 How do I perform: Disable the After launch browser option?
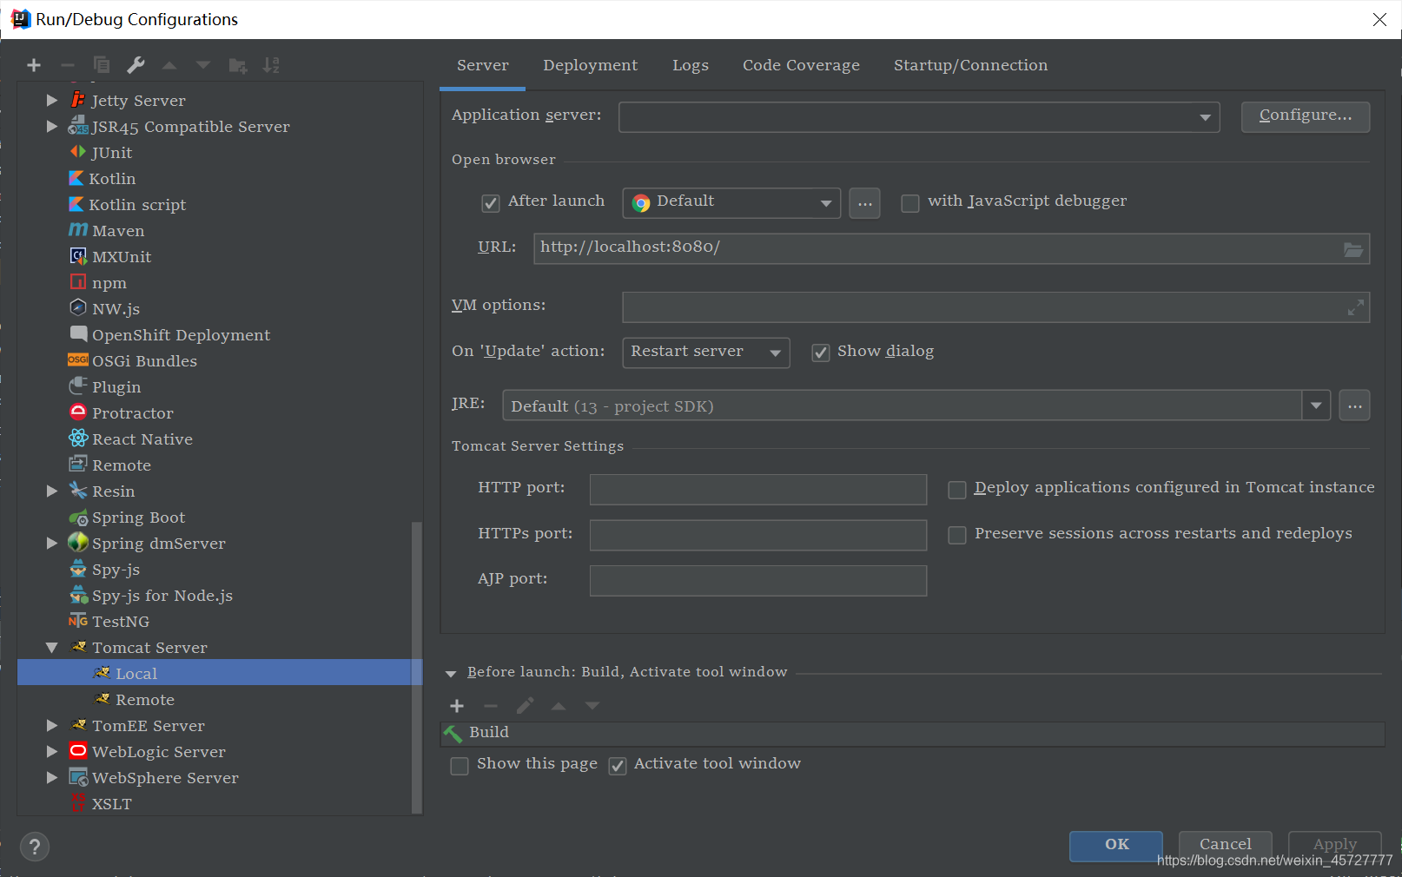coord(490,203)
